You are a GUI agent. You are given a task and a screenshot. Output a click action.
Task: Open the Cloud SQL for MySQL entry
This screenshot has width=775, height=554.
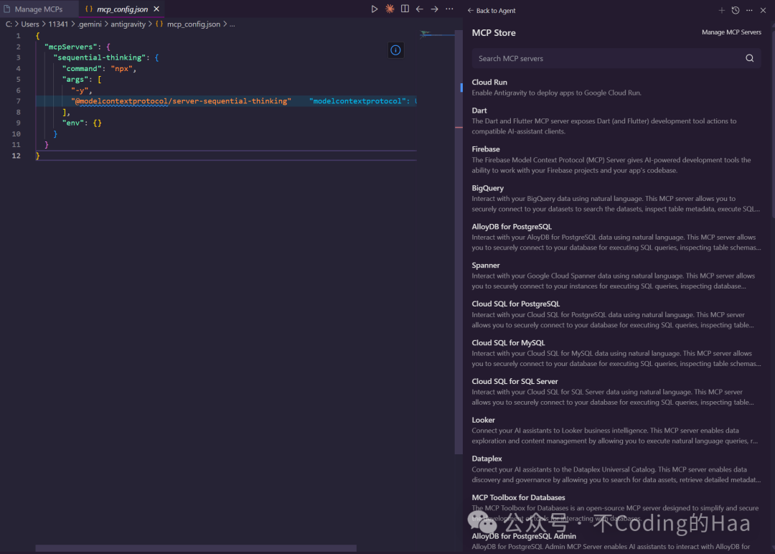[616, 353]
